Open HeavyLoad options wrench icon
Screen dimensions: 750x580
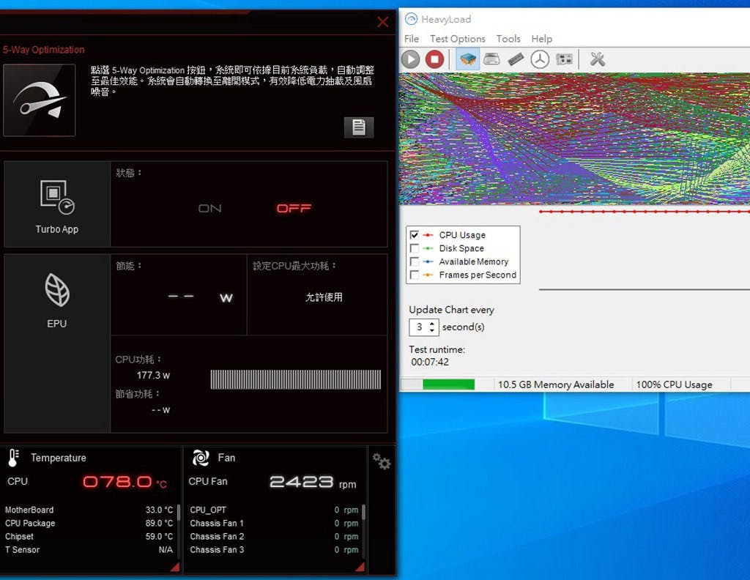[x=598, y=59]
